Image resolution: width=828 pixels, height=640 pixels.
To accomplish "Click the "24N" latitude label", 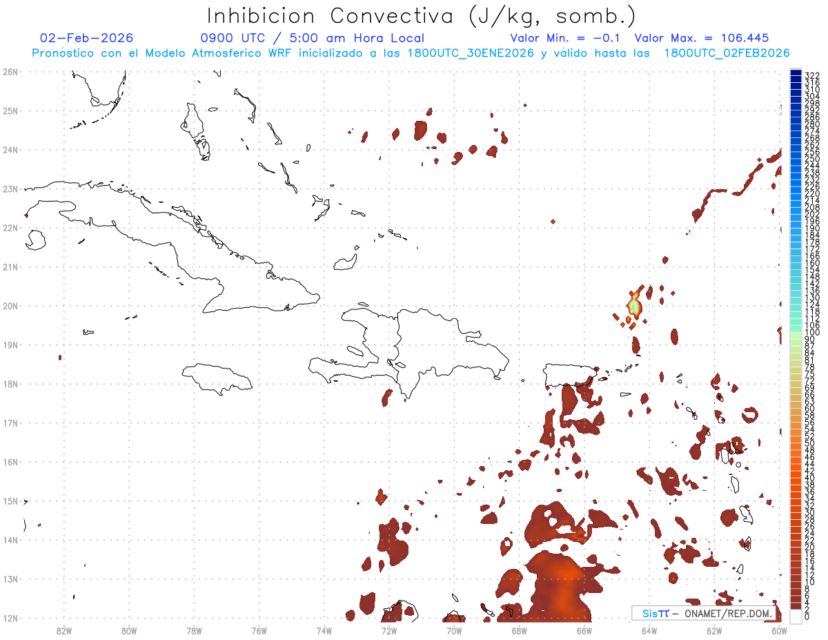I will point(10,150).
